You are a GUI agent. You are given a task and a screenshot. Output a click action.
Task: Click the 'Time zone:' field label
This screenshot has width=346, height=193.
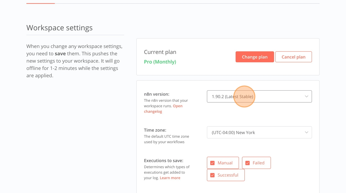pyautogui.click(x=155, y=130)
